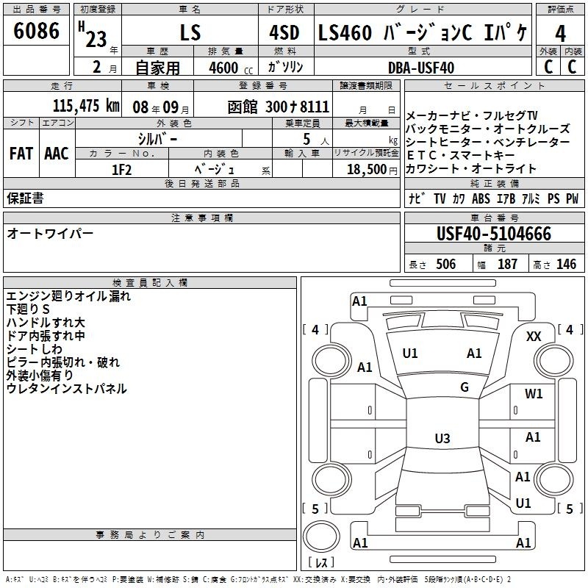Screen dimensions: 588x588
Task: Click the U1 mark on rear quarter
Action: click(523, 503)
